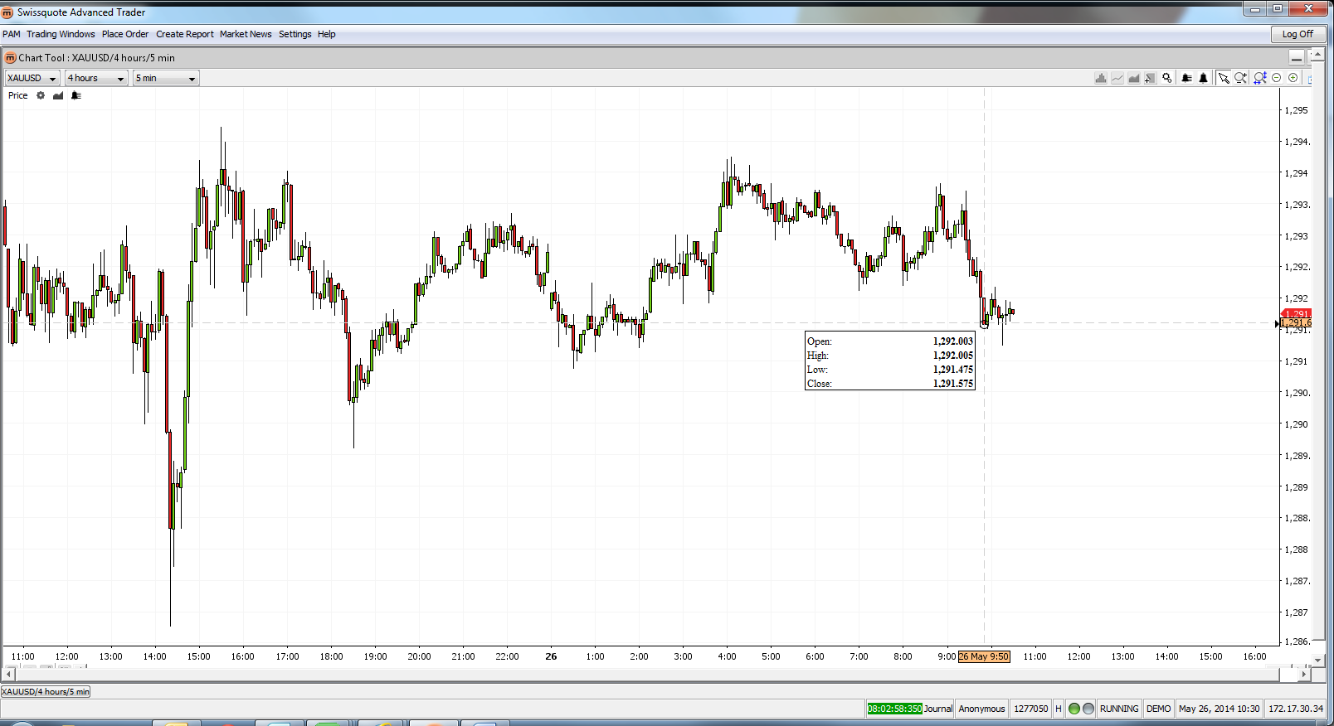Open Price series settings gear icon
1334x726 pixels.
40,95
